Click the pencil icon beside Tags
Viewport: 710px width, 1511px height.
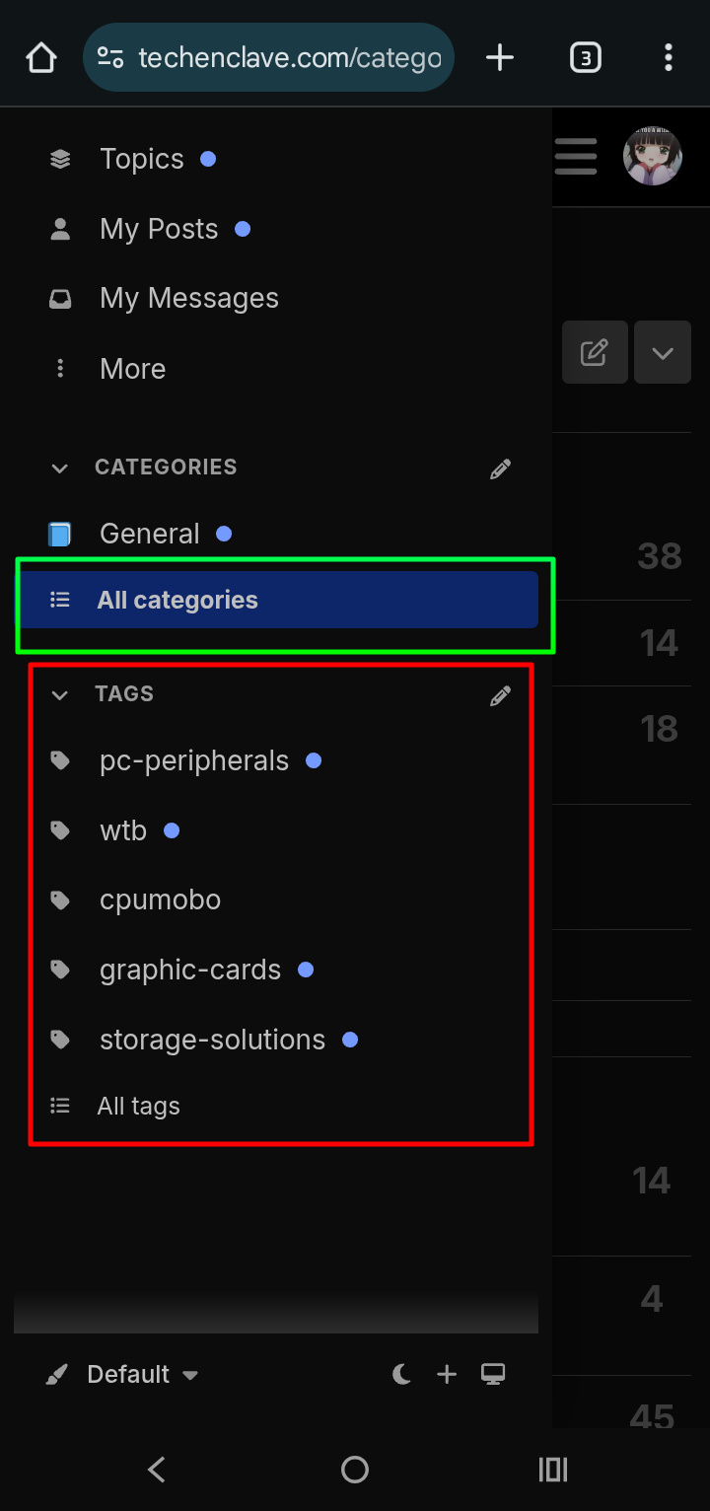501,696
